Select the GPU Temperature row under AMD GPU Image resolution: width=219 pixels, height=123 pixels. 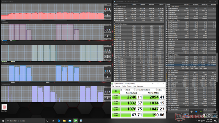pos(191,72)
